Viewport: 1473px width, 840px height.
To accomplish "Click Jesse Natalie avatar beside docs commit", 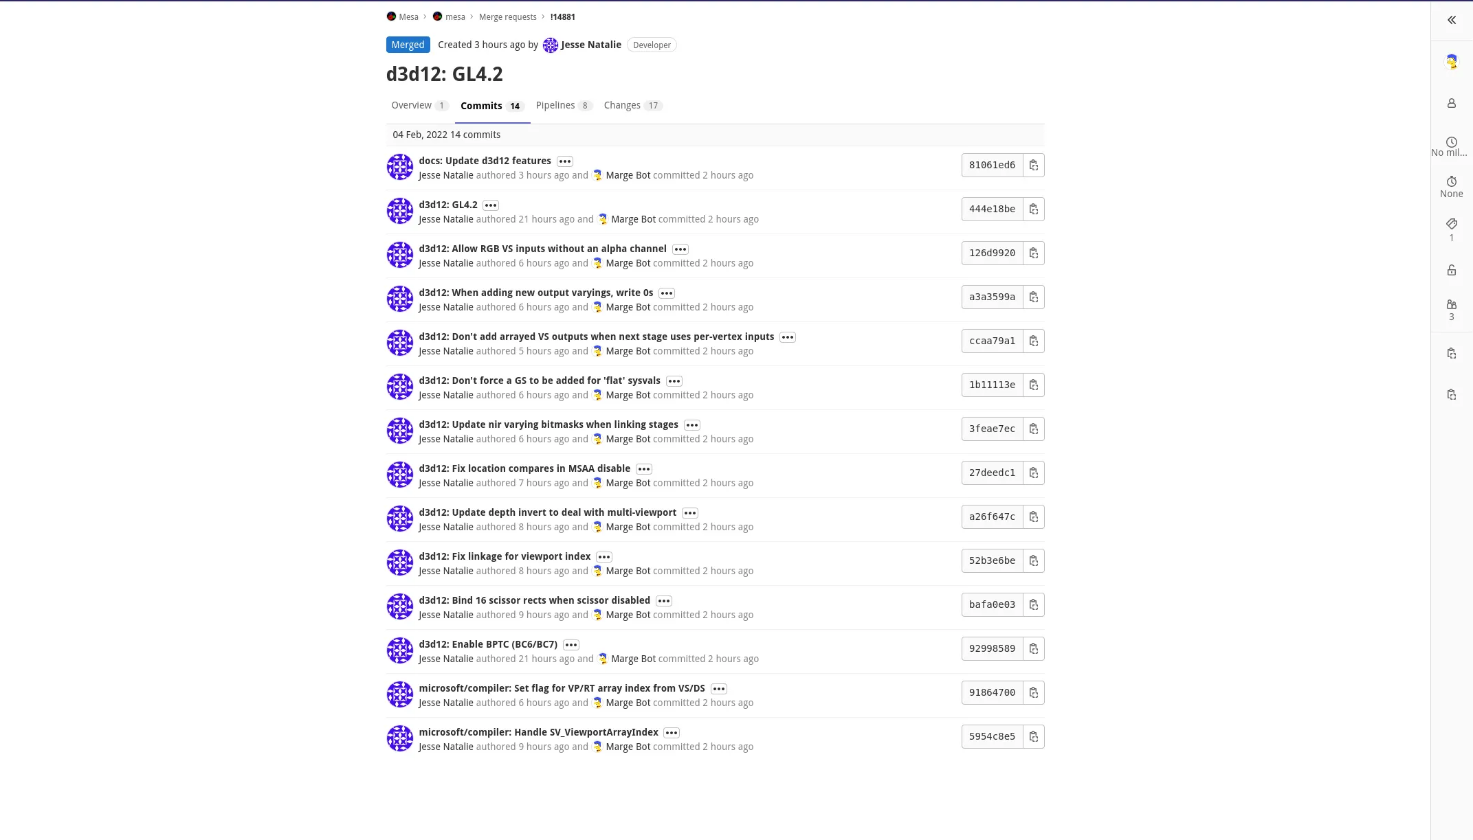I will pos(399,167).
